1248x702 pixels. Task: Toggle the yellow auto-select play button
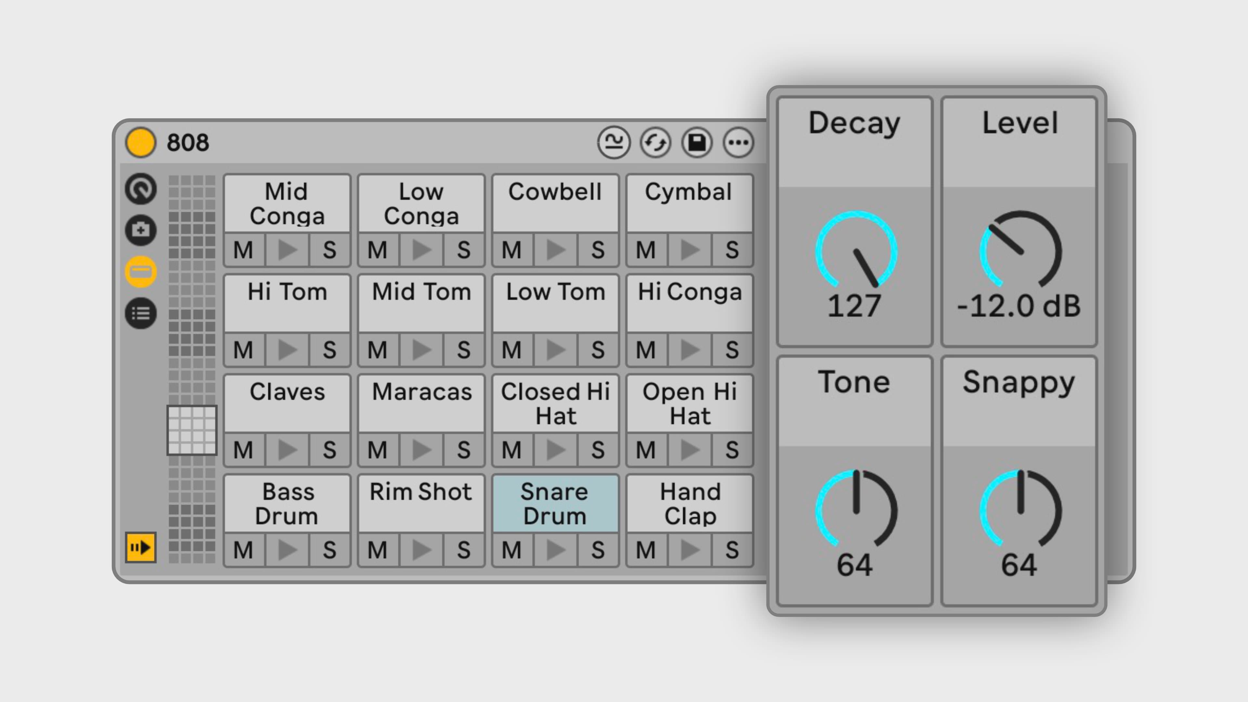click(140, 547)
